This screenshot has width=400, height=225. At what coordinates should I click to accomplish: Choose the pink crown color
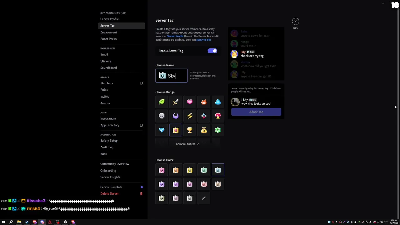coord(162,170)
